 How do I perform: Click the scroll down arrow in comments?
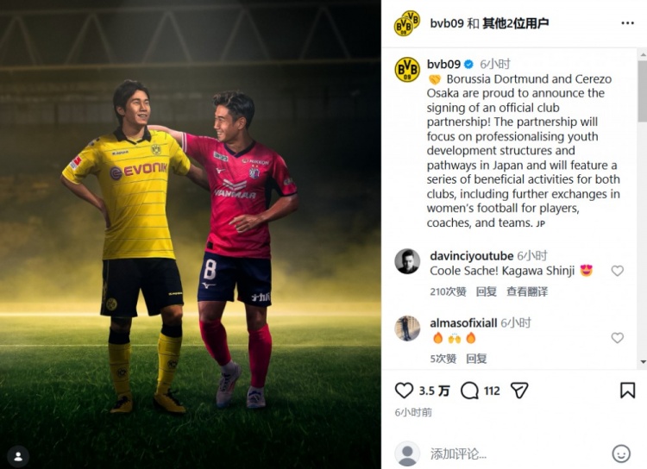643,362
